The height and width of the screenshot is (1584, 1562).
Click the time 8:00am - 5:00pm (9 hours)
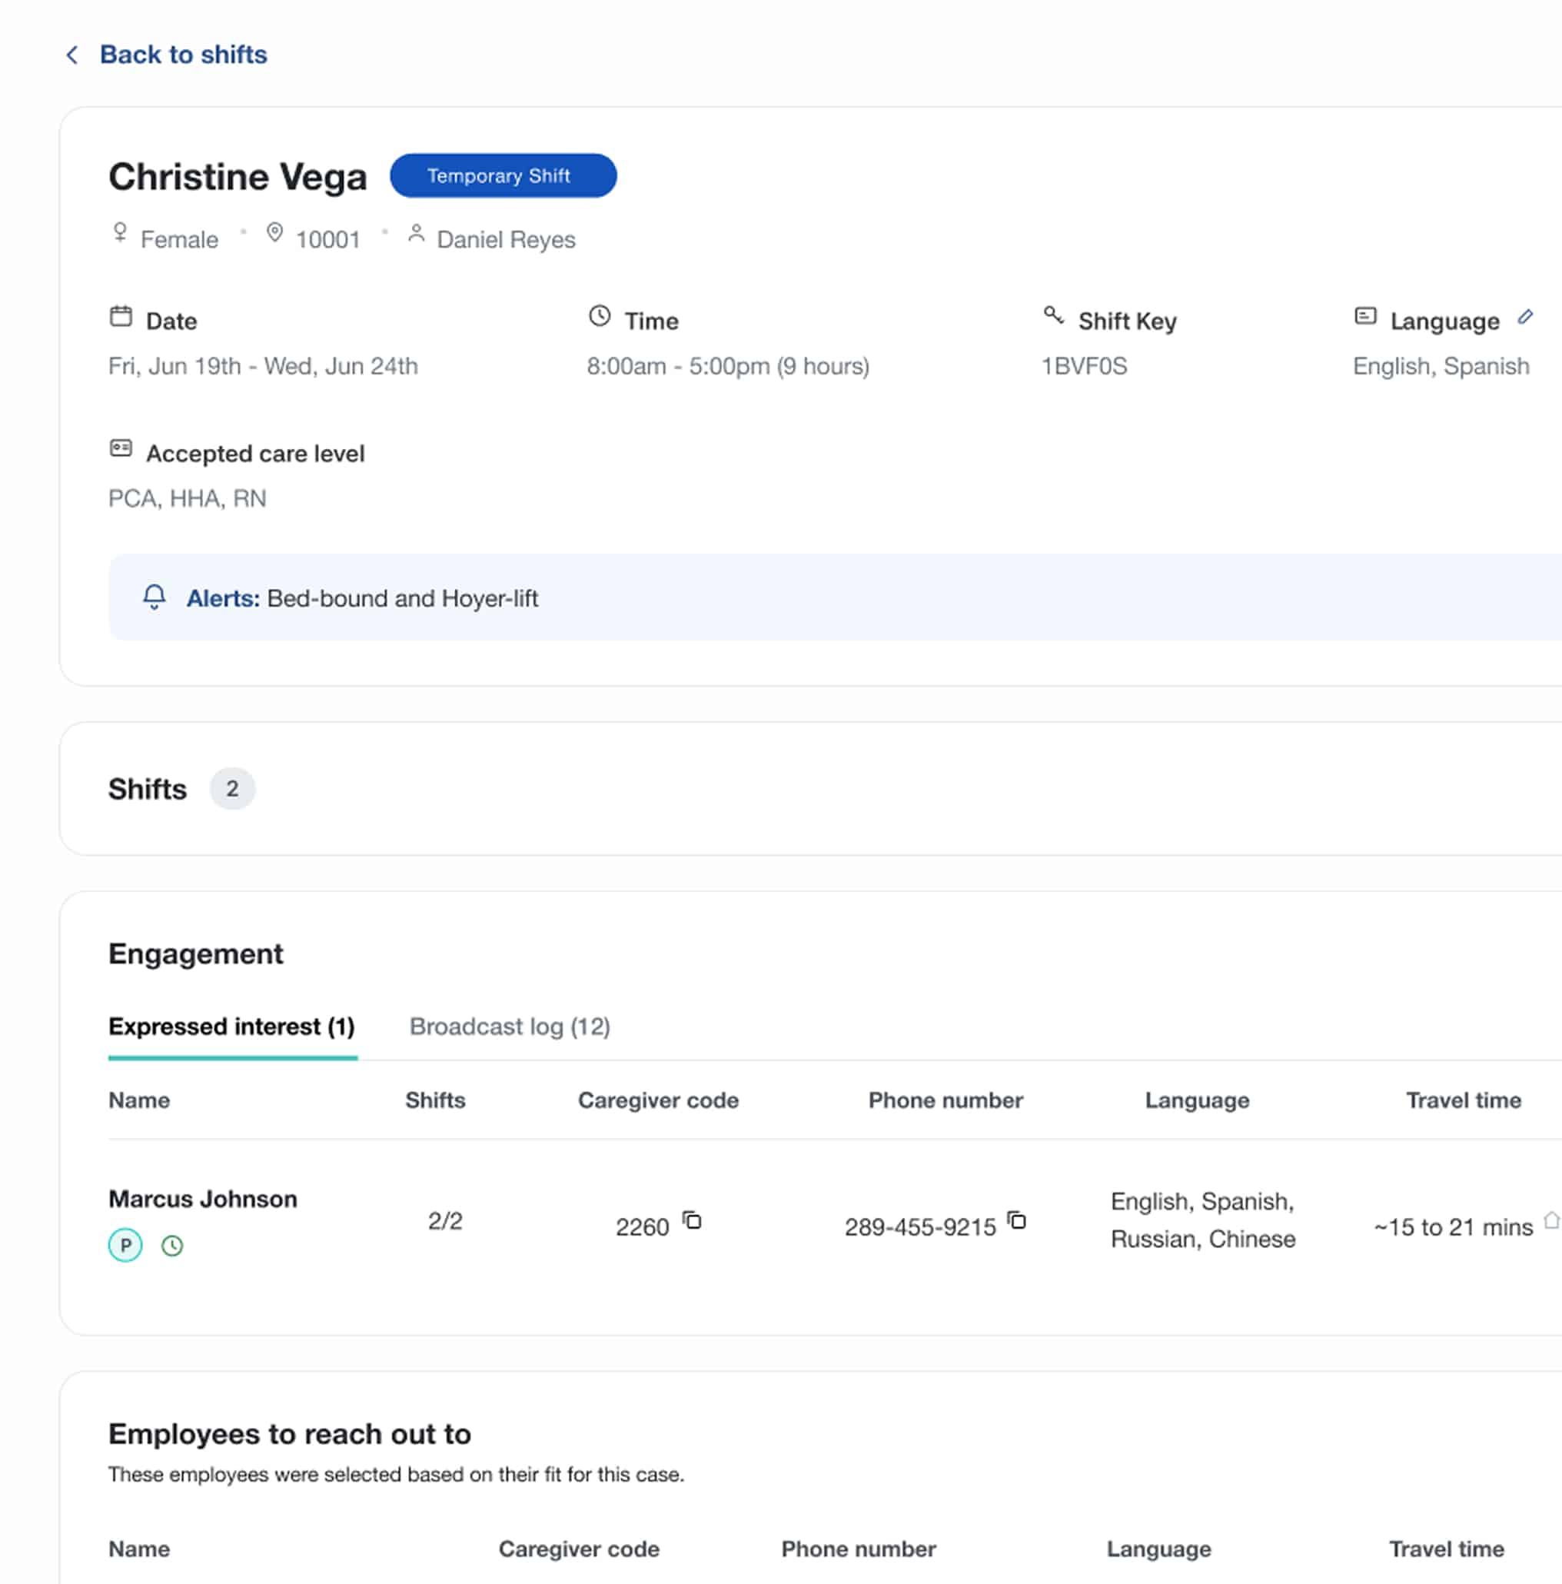point(728,366)
